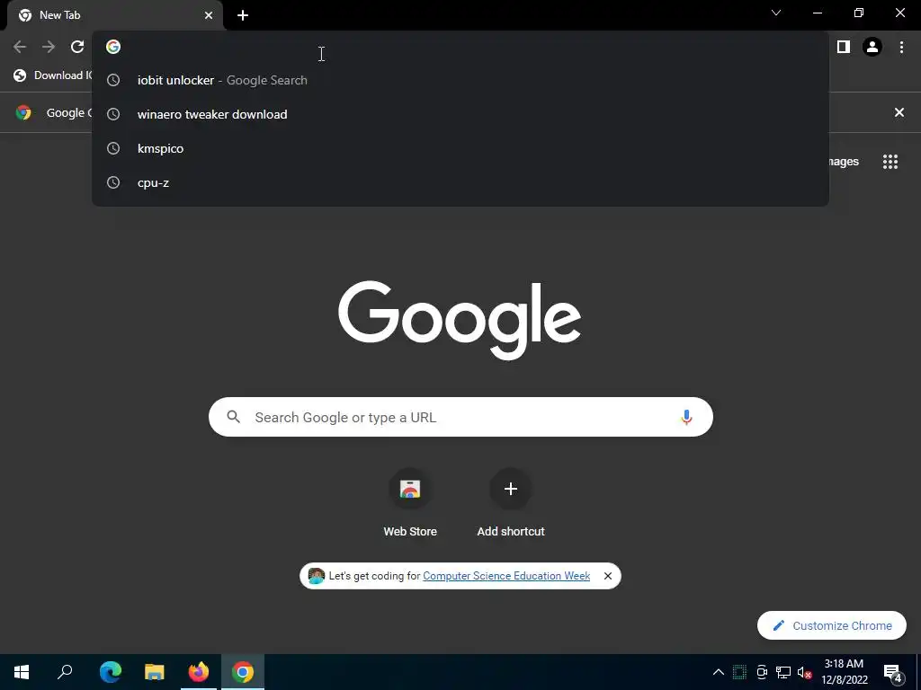This screenshot has width=921, height=690.
Task: Close the New Tab tab
Action: pos(209,15)
